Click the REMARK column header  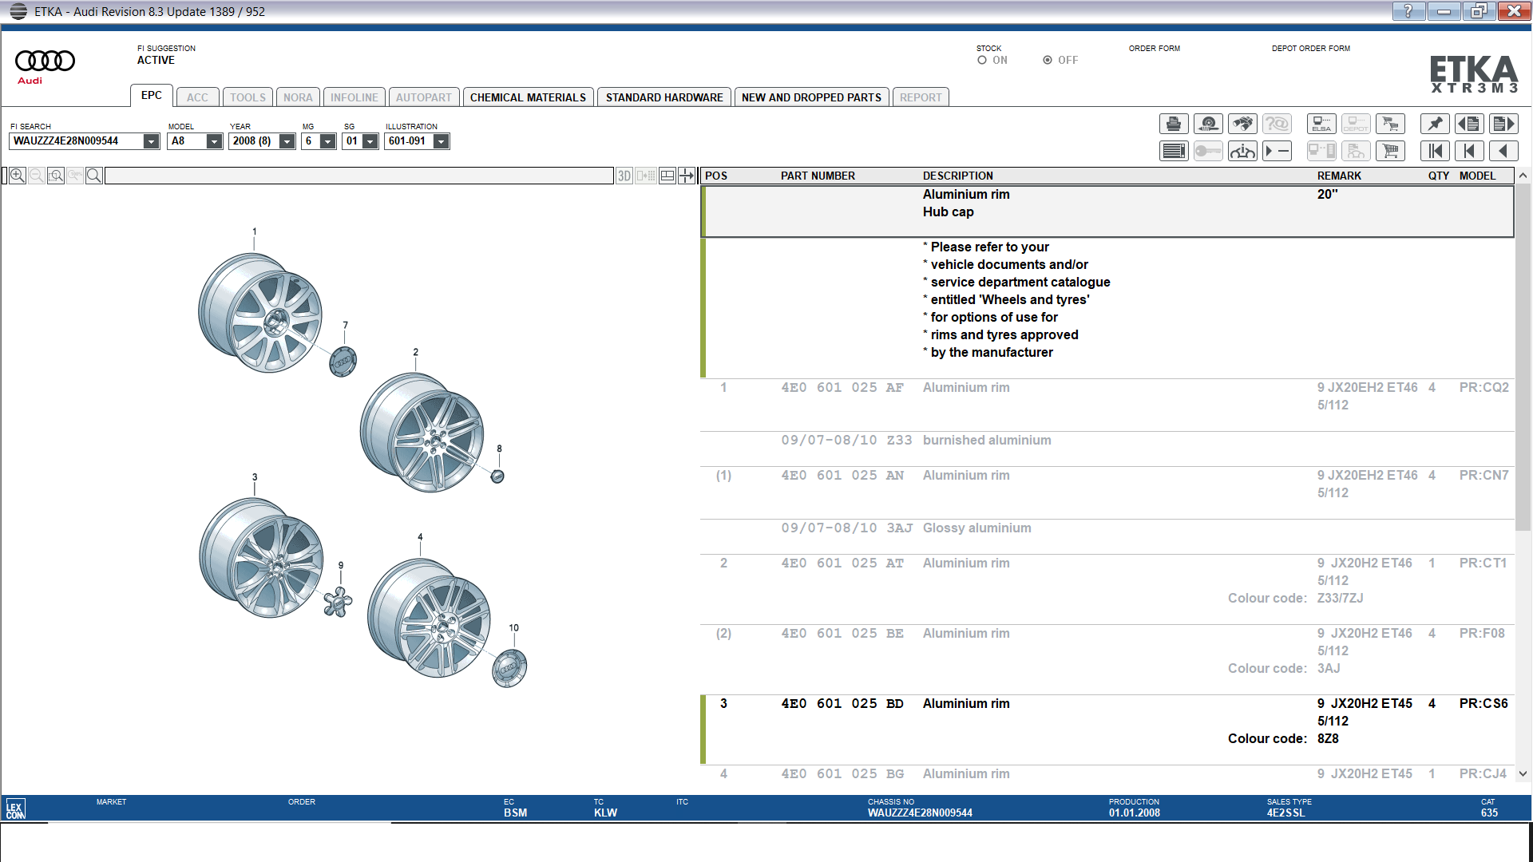1339,176
